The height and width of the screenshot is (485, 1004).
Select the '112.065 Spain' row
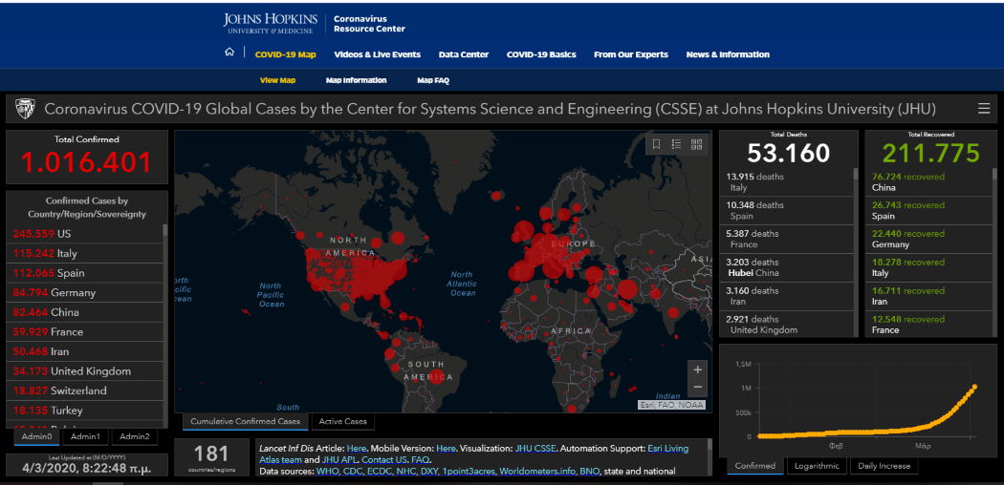[x=85, y=273]
